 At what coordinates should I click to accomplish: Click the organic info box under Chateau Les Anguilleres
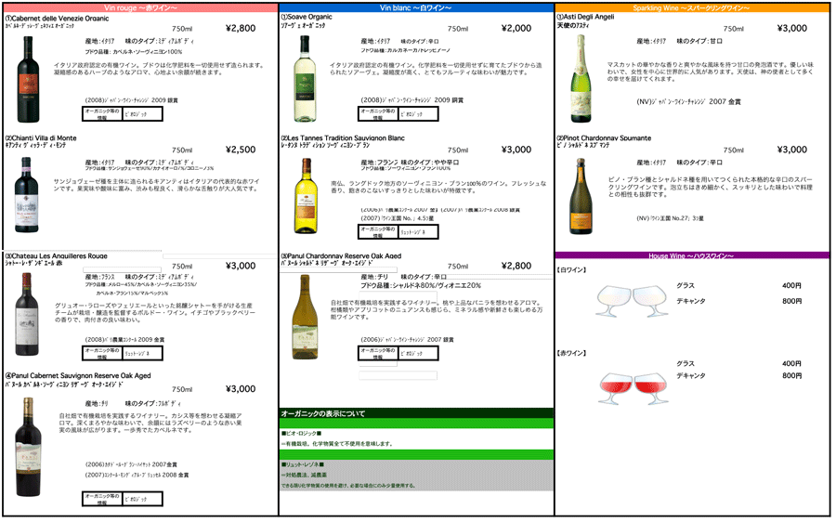(123, 353)
